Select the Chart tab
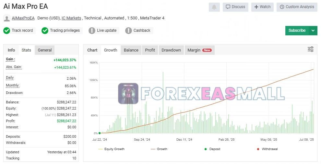321x164 pixels. pos(92,50)
